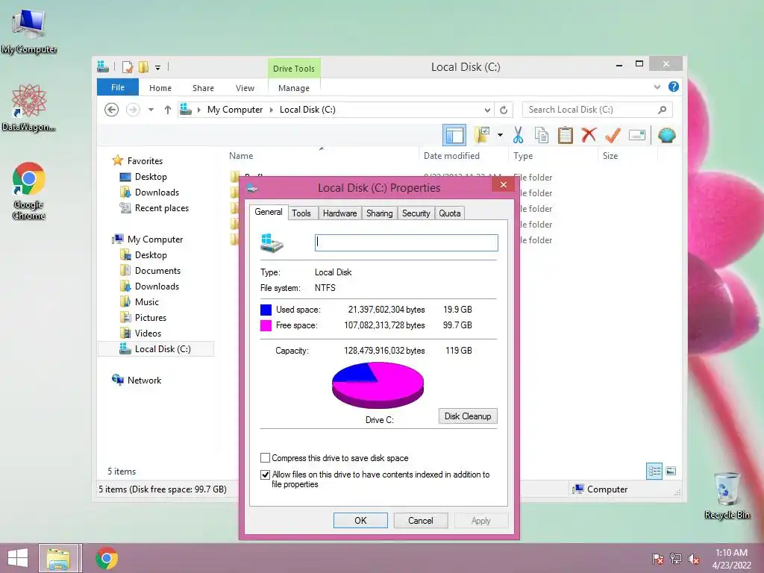This screenshot has width=764, height=573.
Task: Click the magenta Free space color swatch
Action: click(x=266, y=325)
